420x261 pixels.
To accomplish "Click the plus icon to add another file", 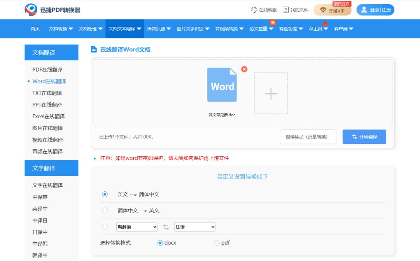I will [x=271, y=93].
